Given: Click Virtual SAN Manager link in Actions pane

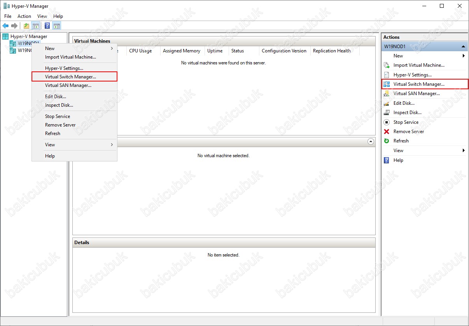Looking at the screenshot, I should coord(416,94).
